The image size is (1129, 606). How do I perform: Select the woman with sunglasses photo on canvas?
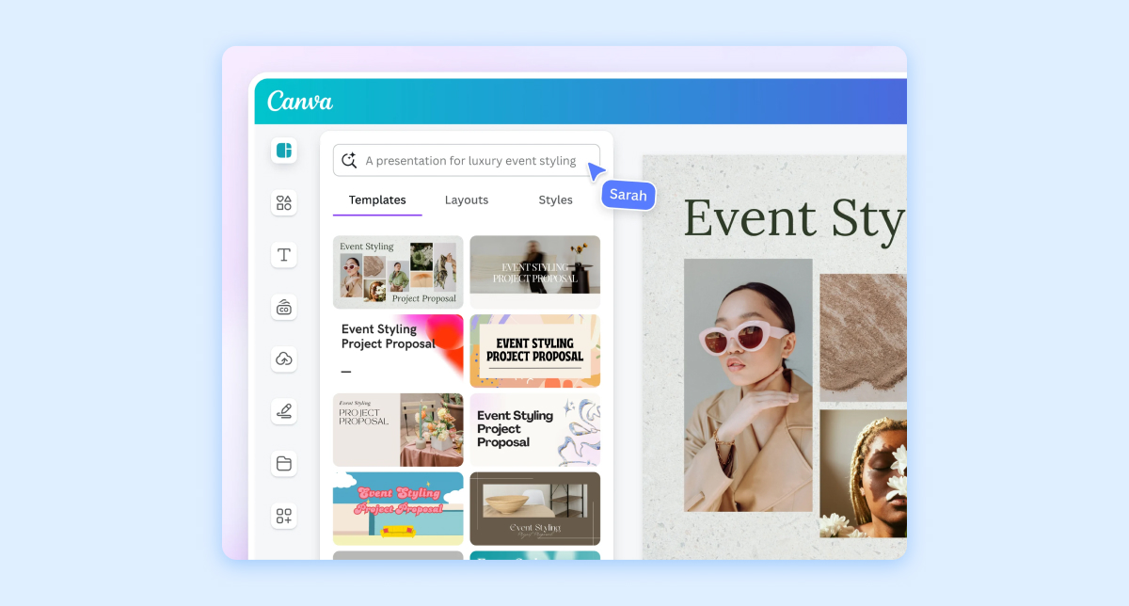point(748,385)
